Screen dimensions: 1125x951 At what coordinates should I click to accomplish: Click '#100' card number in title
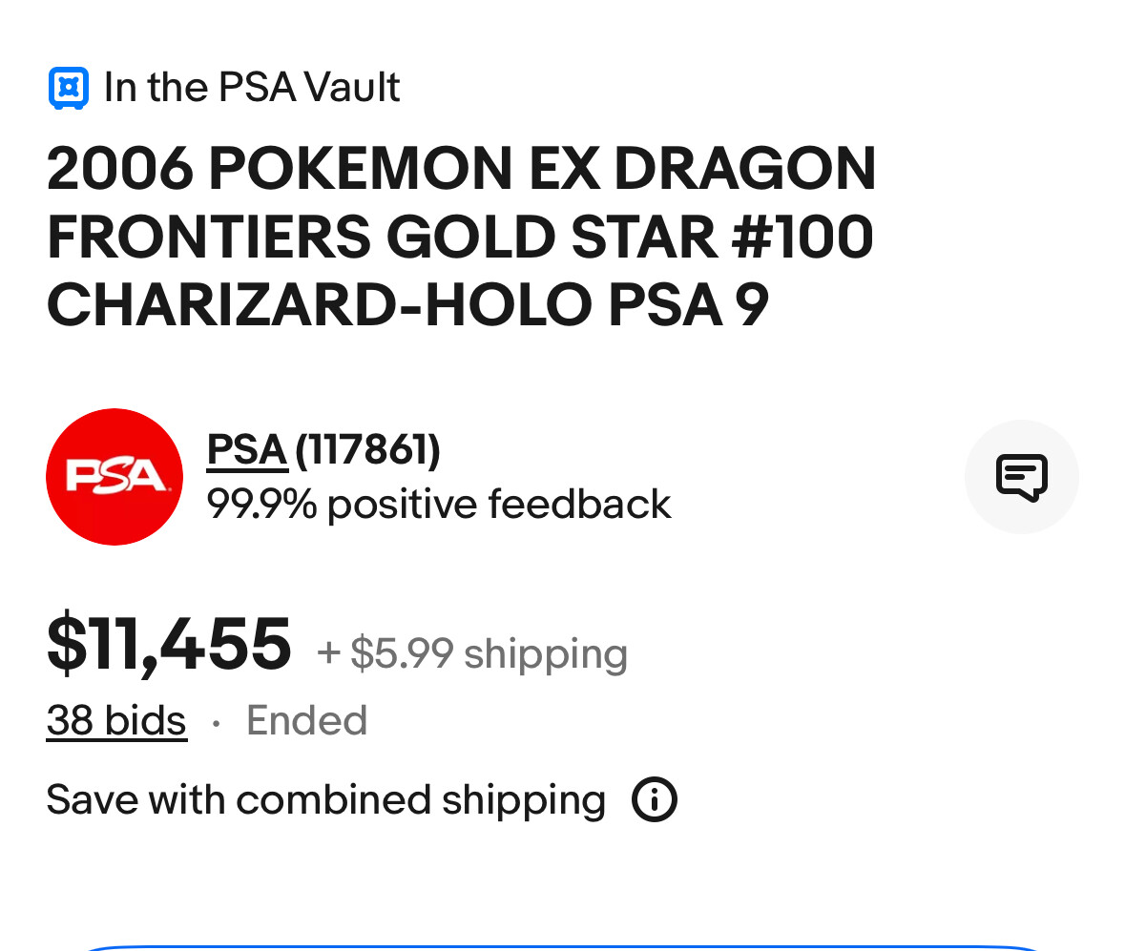(x=802, y=237)
